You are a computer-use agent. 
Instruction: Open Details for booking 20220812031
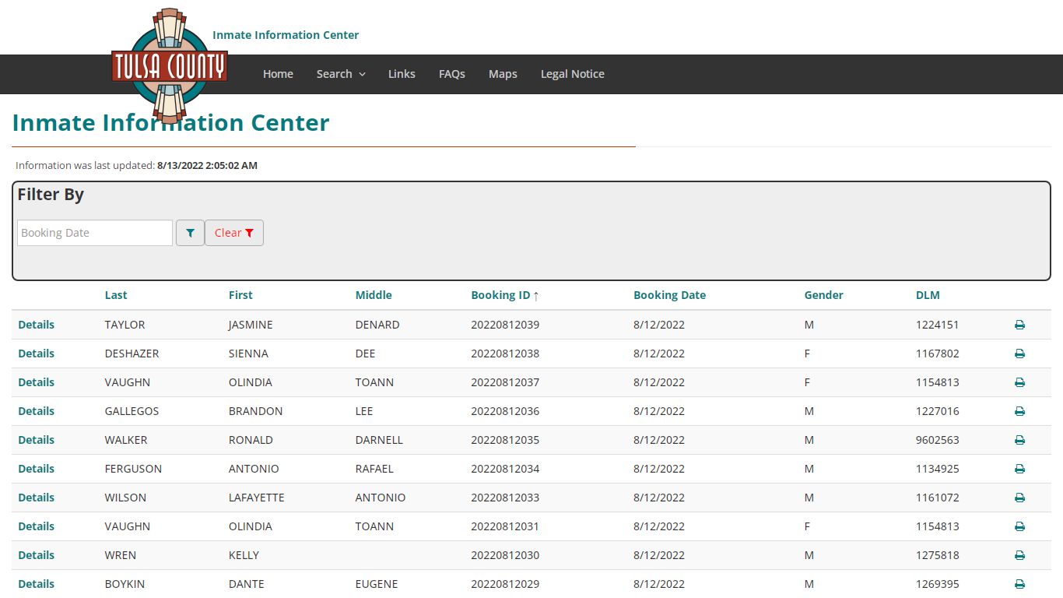[x=37, y=526]
